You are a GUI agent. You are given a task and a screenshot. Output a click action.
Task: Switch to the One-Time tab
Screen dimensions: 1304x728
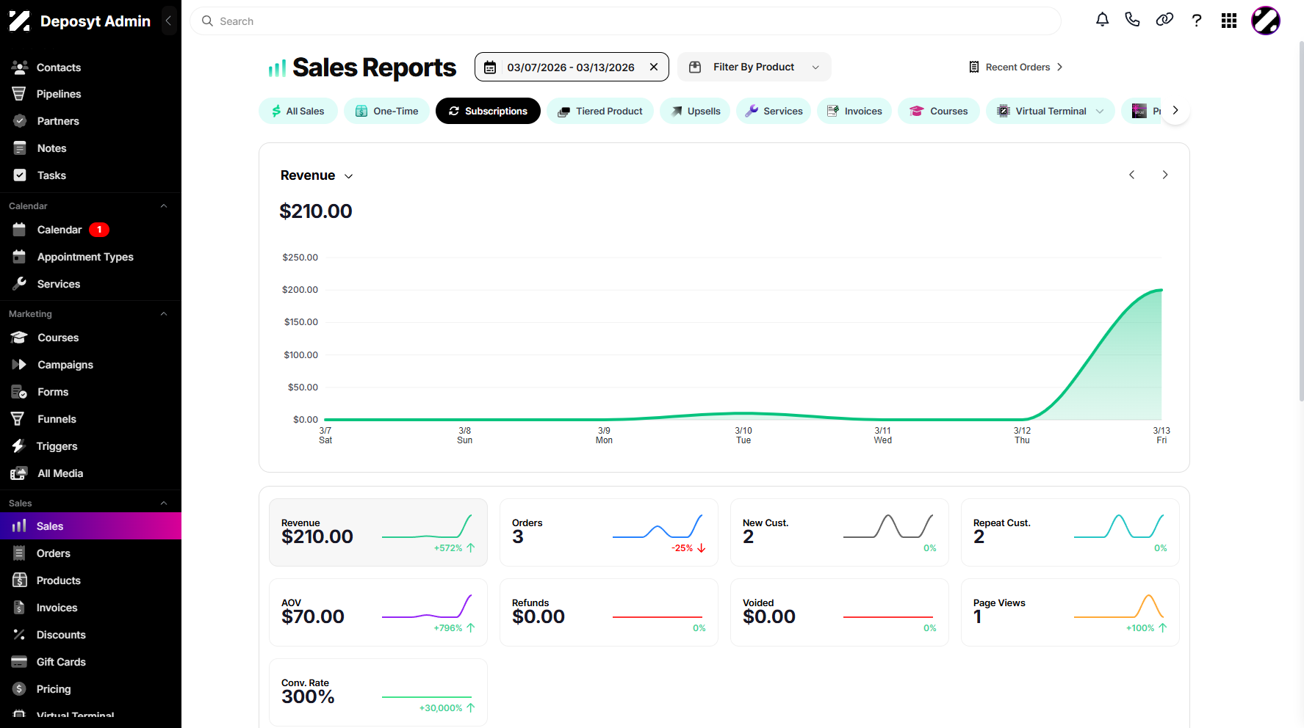click(386, 111)
